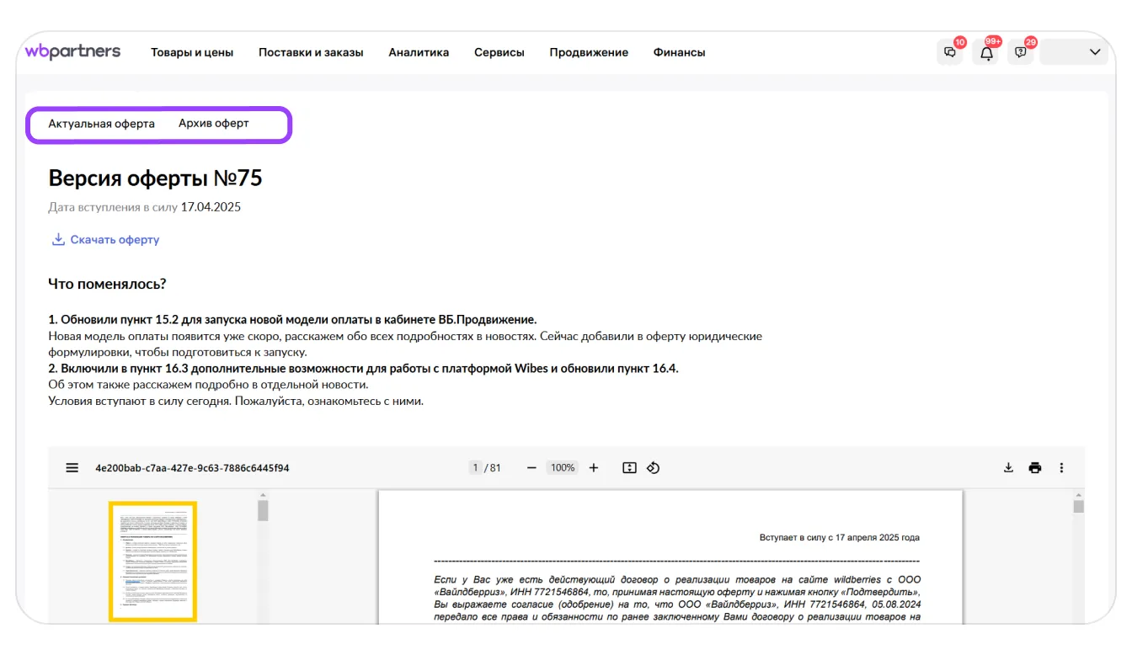The width and height of the screenshot is (1132, 655).
Task: Open the Аналитика menu
Action: [419, 52]
